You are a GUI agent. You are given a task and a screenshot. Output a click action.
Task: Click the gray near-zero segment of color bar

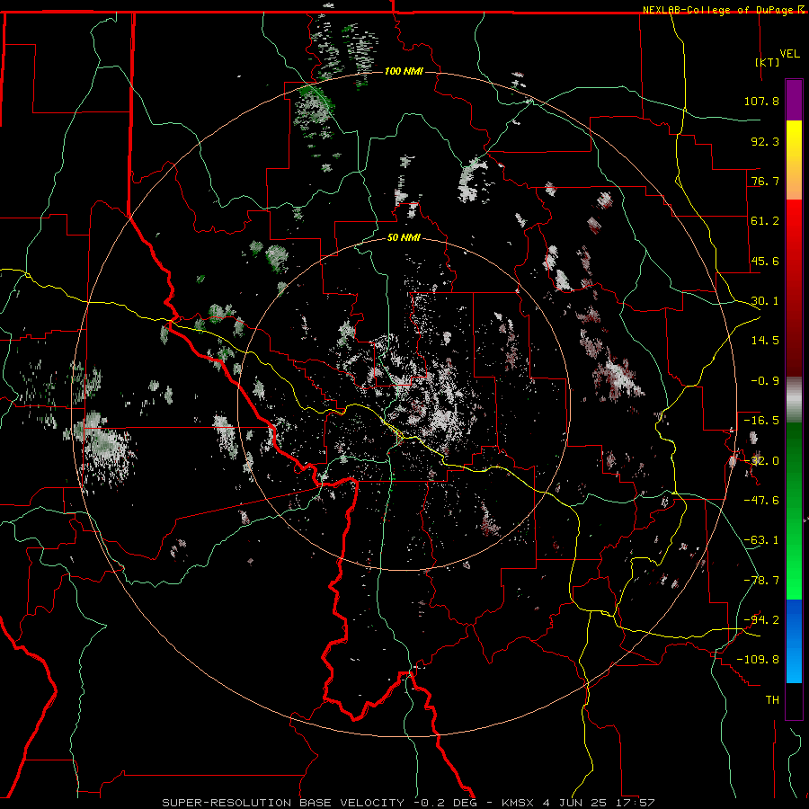click(x=794, y=400)
